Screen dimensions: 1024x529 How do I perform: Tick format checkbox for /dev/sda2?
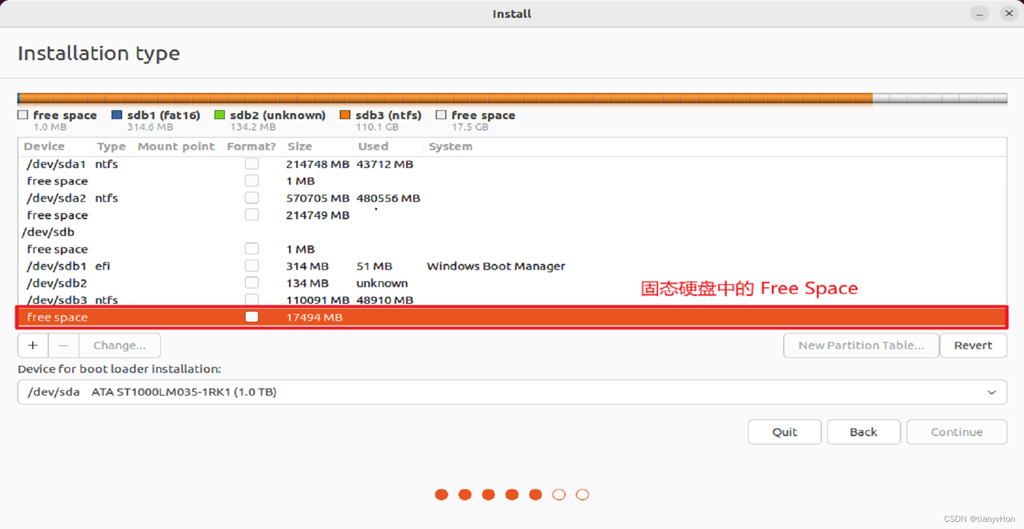pos(252,198)
